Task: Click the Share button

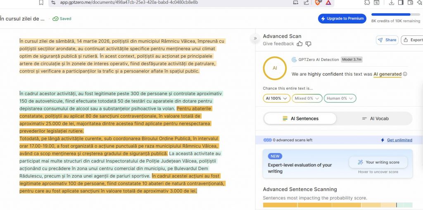Action: pyautogui.click(x=387, y=40)
